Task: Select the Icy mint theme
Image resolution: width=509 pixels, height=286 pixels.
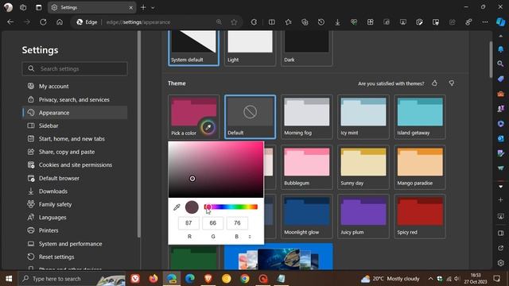Action: (x=363, y=117)
